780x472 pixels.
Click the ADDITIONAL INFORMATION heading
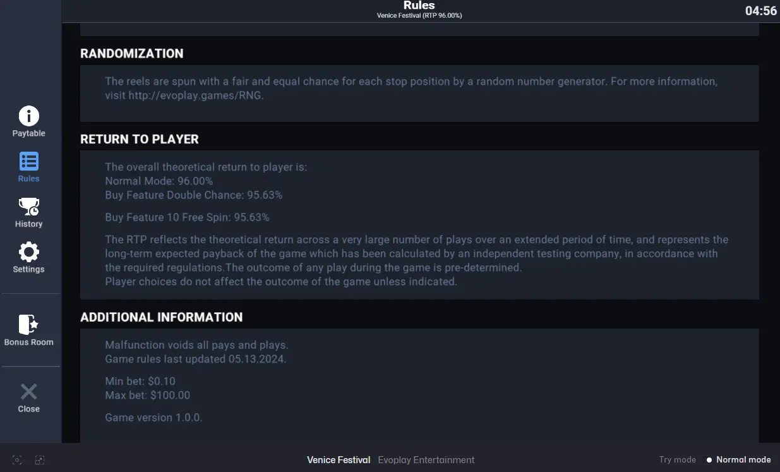162,317
